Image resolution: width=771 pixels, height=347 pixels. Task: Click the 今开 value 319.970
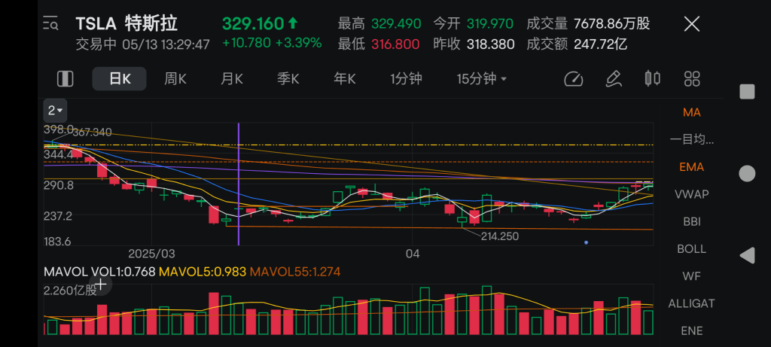(x=489, y=23)
